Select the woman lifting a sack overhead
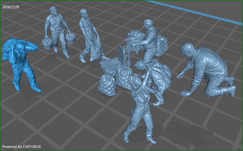 140,107
